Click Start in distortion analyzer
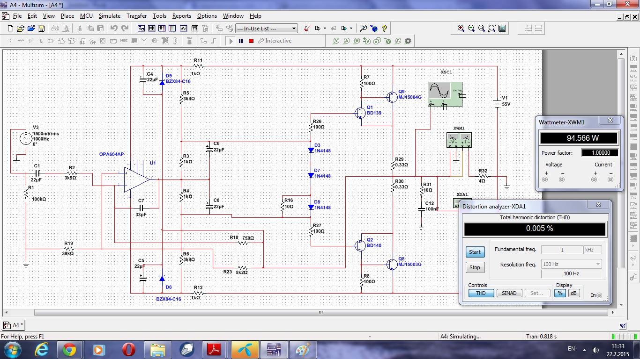Viewport: 640px width, 359px height. tap(475, 252)
